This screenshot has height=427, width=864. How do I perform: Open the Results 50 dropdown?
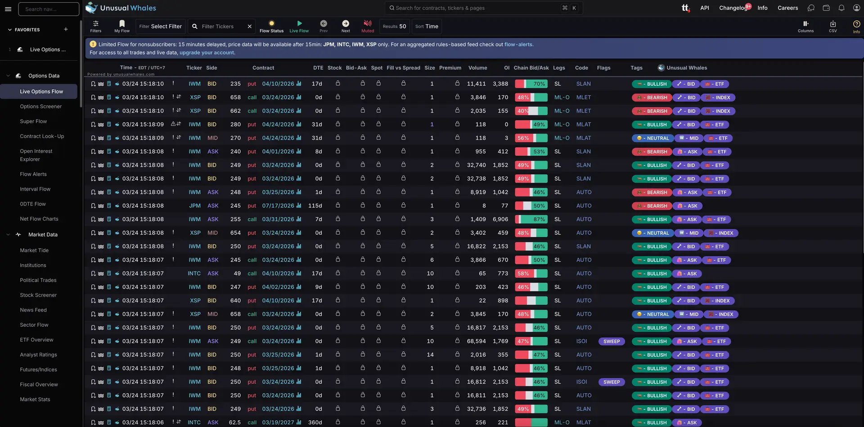[x=394, y=27]
